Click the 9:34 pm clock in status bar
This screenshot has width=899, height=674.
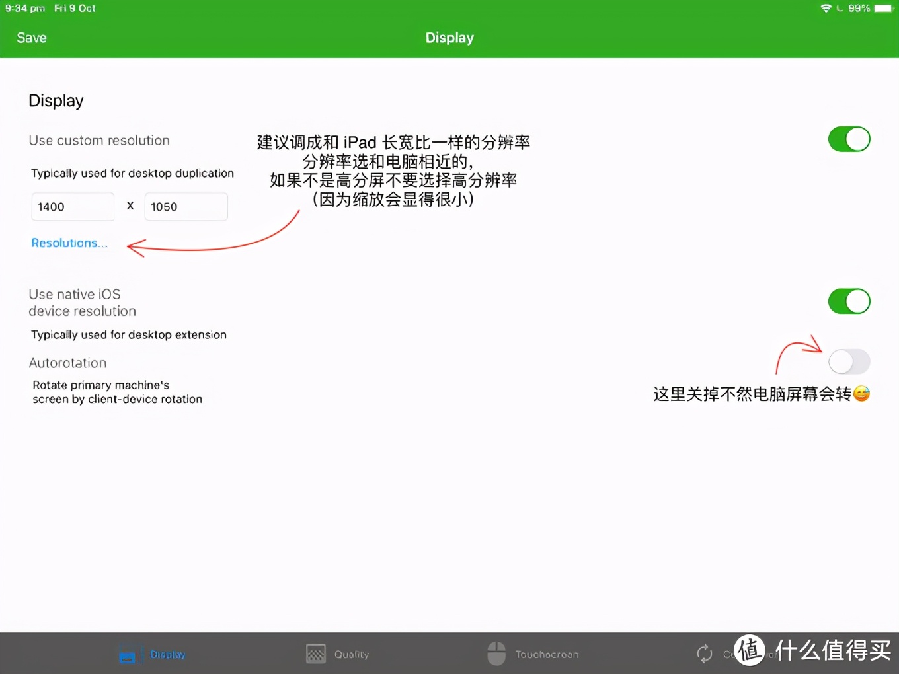click(x=24, y=9)
